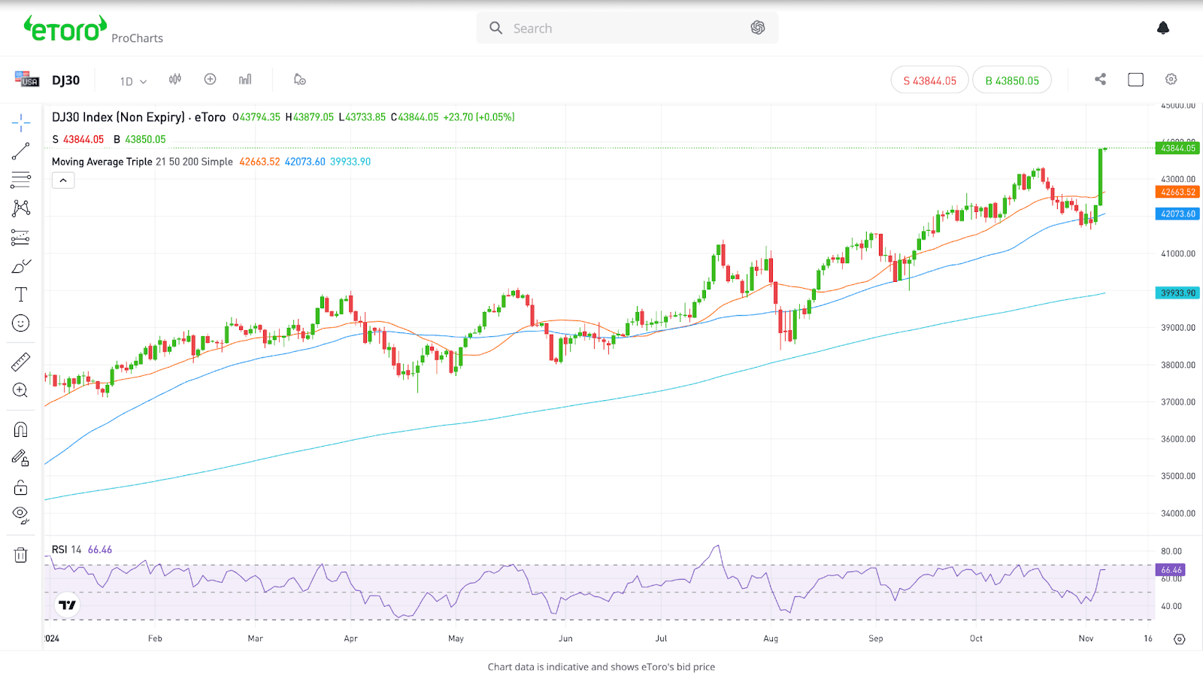Toggle stay in drawing mode
This screenshot has height=682, width=1203.
pyautogui.click(x=21, y=458)
